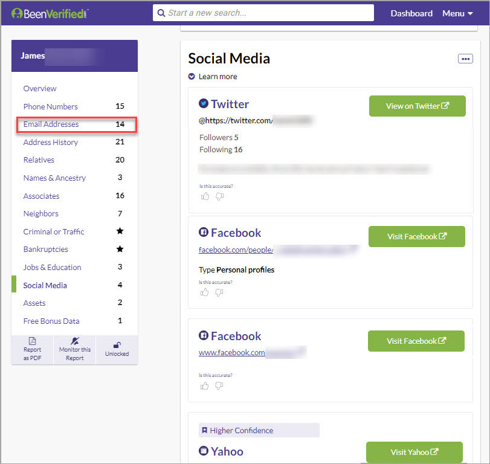Open the www.facebook.com link

[x=232, y=353]
